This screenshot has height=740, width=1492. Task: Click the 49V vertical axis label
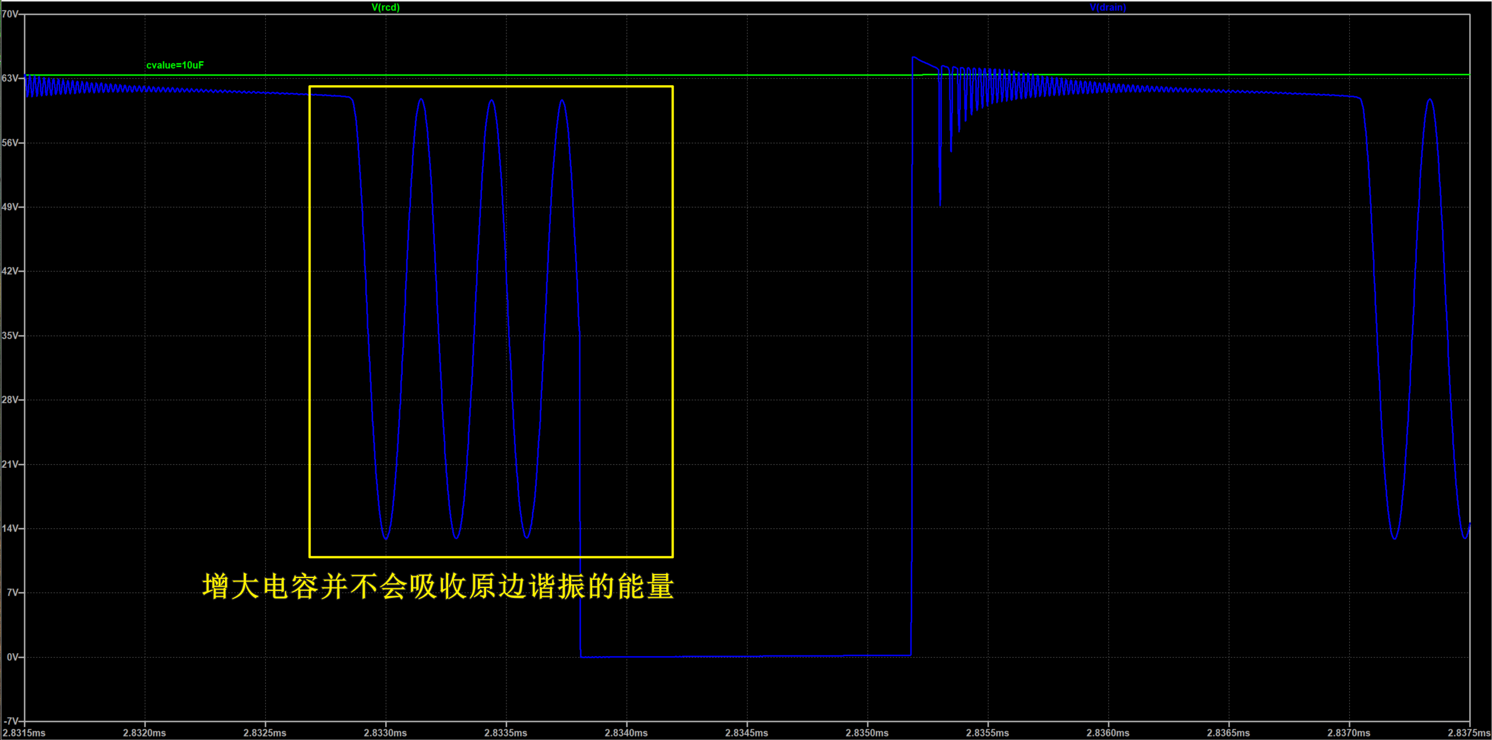coord(10,207)
